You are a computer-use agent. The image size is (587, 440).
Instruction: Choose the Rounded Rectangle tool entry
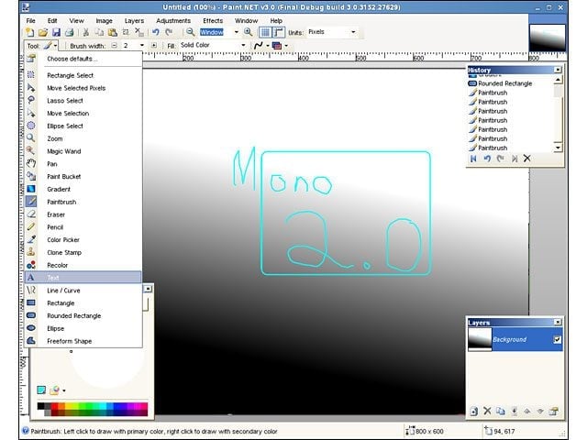click(83, 315)
